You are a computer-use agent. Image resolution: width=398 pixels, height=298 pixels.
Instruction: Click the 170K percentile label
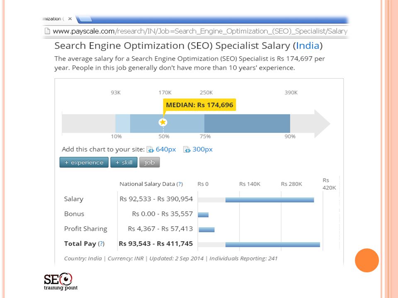tap(165, 92)
